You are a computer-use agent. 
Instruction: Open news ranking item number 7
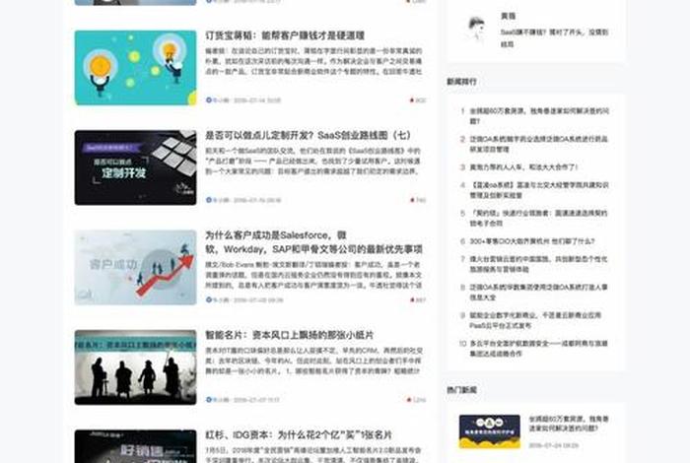click(x=538, y=264)
